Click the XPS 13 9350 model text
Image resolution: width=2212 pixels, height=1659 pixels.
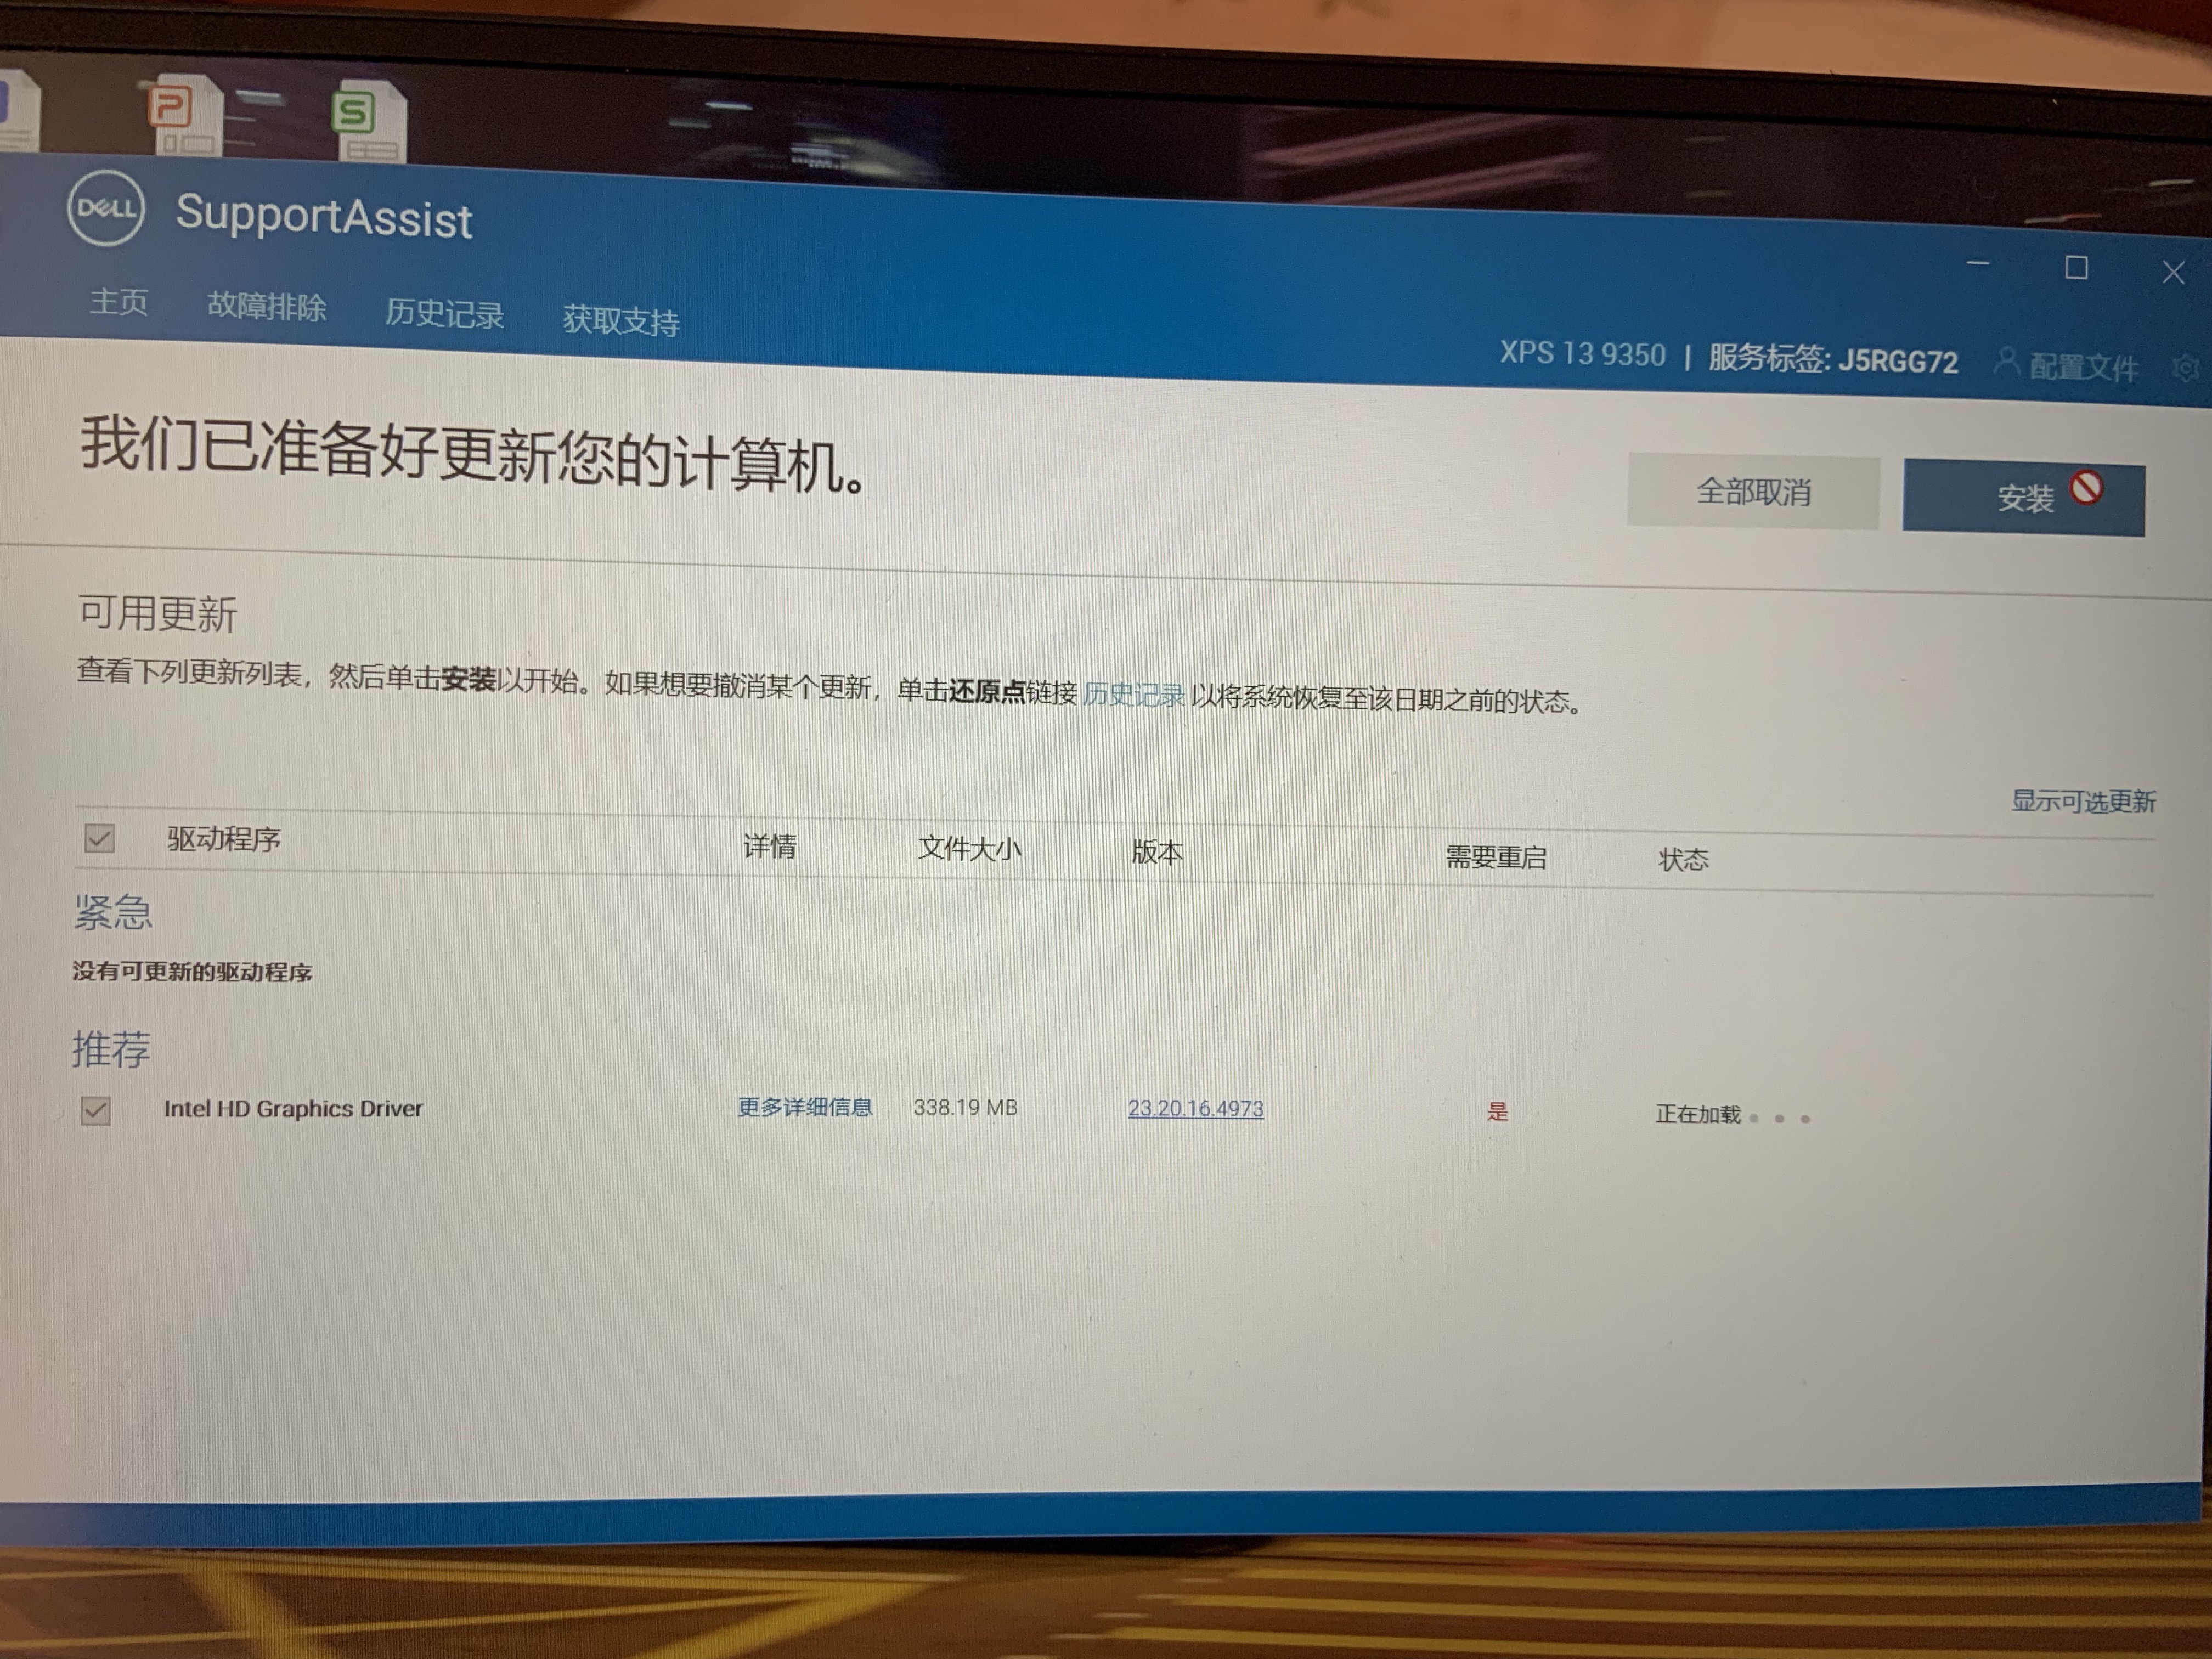[1582, 354]
